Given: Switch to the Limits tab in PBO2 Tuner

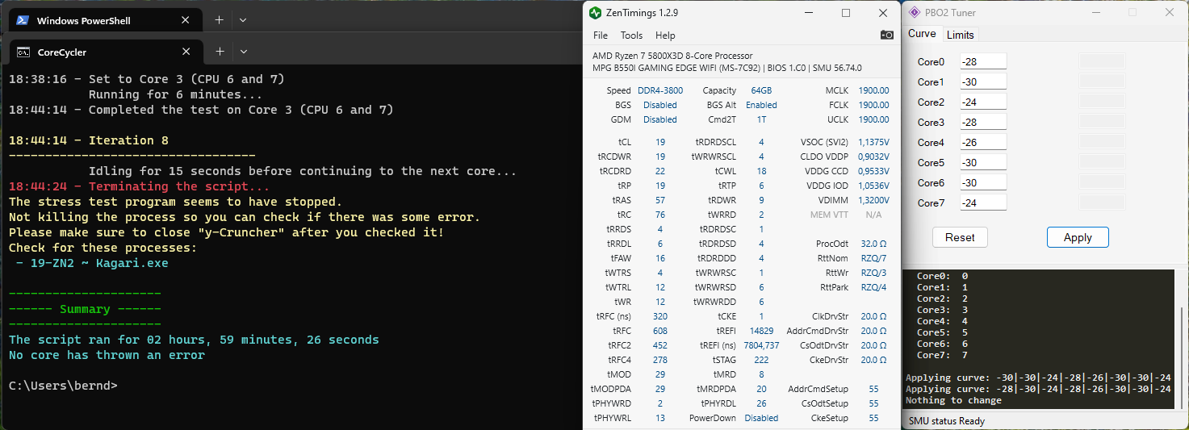Looking at the screenshot, I should pos(961,35).
